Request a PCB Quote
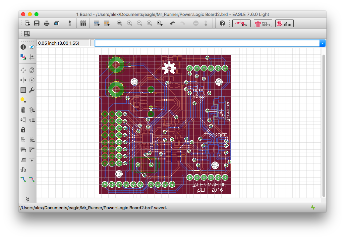 click(263, 24)
